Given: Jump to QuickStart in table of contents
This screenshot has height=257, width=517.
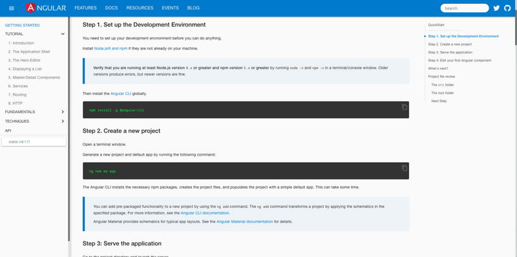Looking at the screenshot, I should point(436,25).
